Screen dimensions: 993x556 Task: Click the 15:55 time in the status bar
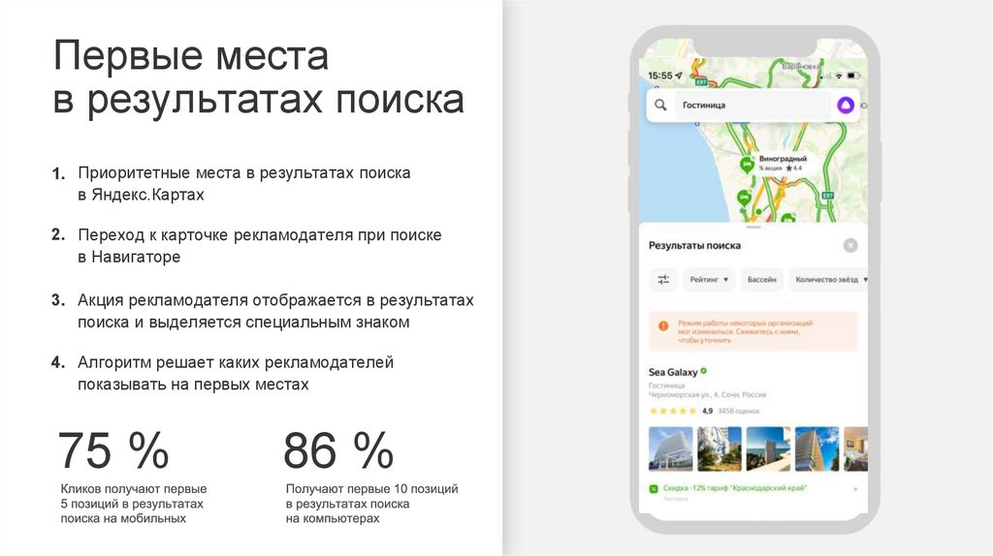(659, 76)
